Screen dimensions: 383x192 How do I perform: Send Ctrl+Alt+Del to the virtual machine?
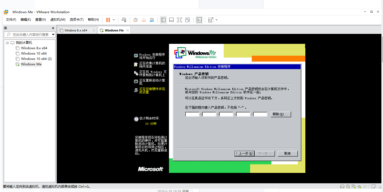pos(124,20)
